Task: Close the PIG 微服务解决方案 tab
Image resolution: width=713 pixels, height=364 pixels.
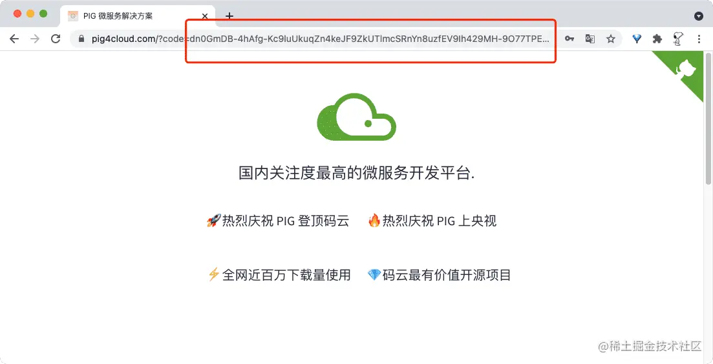Action: 205,16
